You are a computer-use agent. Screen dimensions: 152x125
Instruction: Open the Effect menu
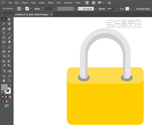51,3
